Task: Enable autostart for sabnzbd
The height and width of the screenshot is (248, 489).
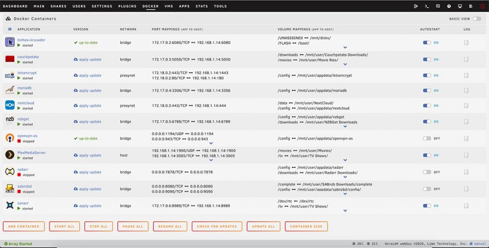Action: coord(427,189)
